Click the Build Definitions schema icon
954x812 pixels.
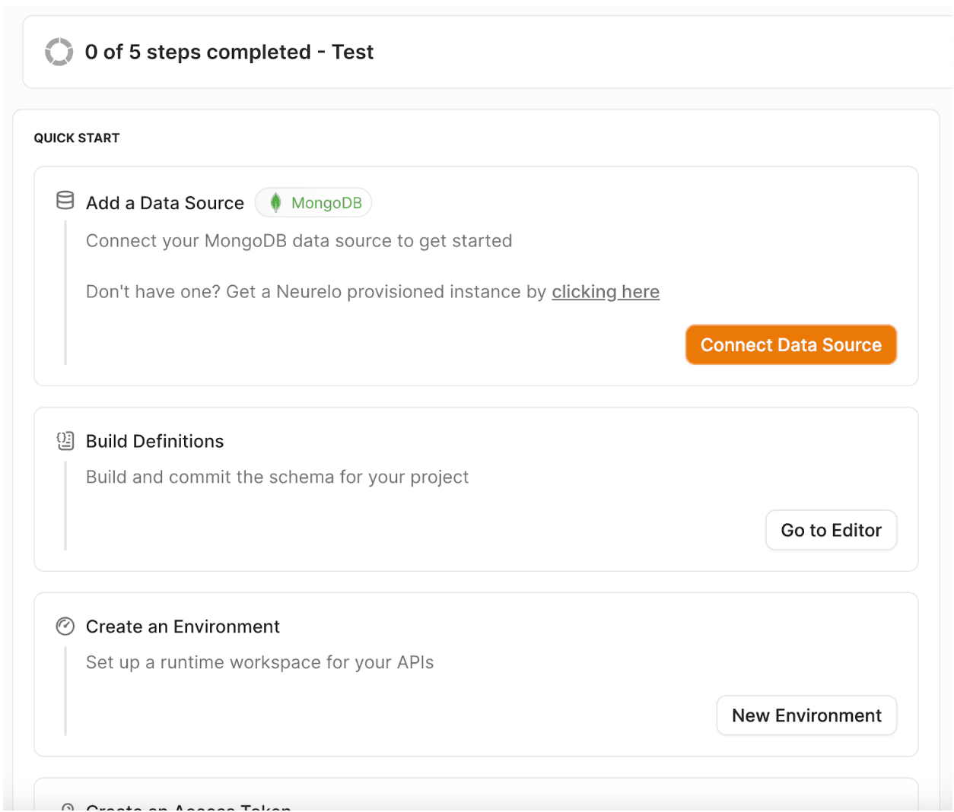click(x=65, y=441)
